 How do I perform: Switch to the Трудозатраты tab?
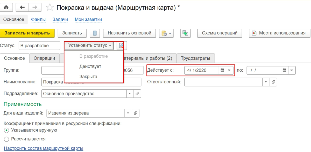[x=196, y=58]
